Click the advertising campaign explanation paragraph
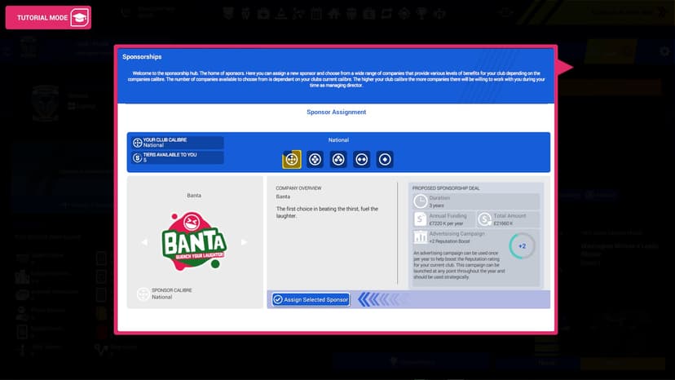 pyautogui.click(x=459, y=265)
